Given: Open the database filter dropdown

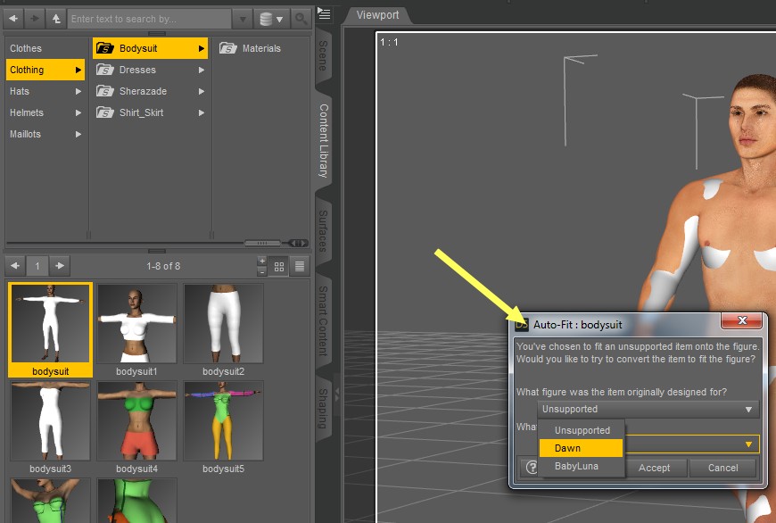Looking at the screenshot, I should (271, 19).
